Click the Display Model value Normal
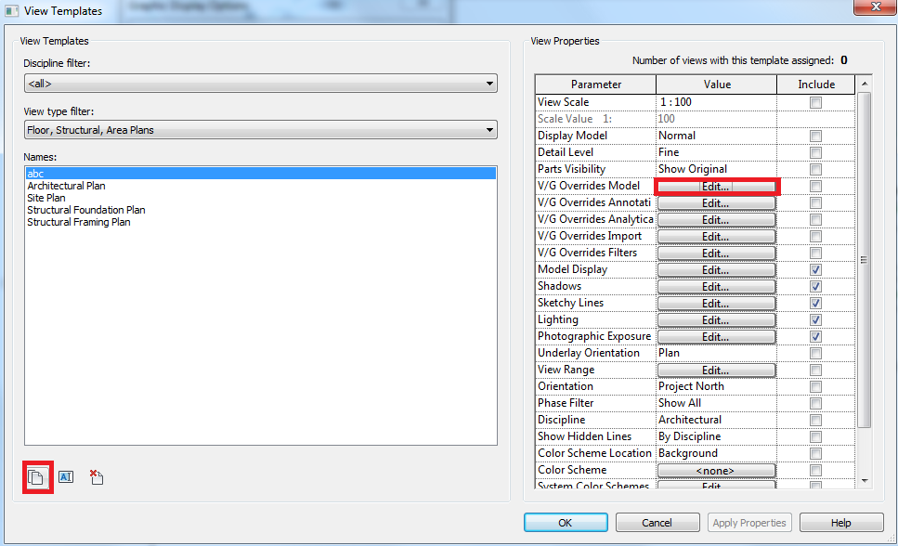 [677, 136]
